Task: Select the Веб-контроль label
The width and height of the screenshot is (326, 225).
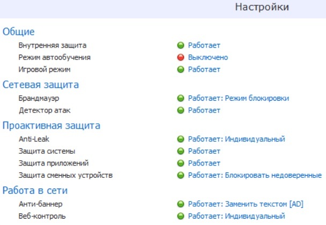Action: click(x=42, y=216)
